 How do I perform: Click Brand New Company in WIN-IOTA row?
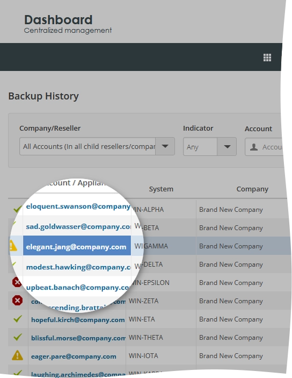[231, 356]
